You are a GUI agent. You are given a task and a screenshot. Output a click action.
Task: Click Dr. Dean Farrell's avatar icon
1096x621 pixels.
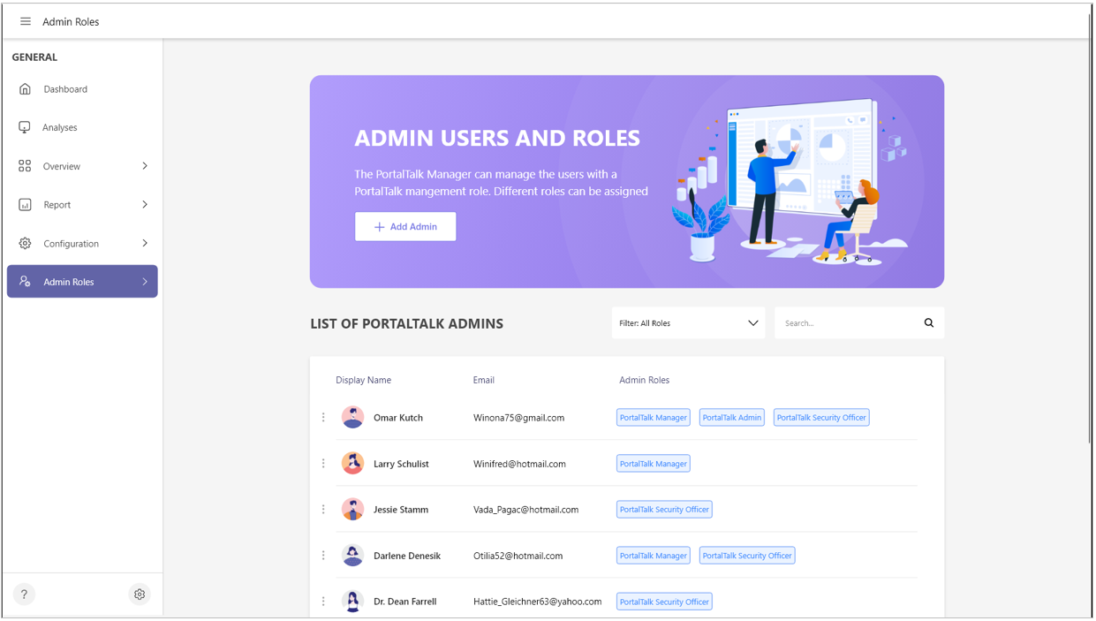[352, 602]
